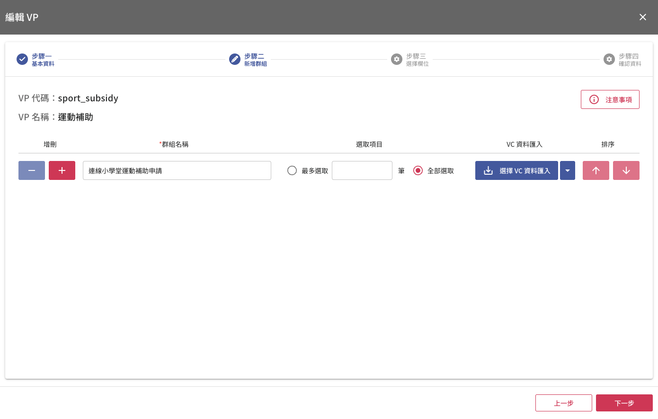Go to 基本資料 step label
Viewport: 658px width, 419px height.
(x=43, y=64)
